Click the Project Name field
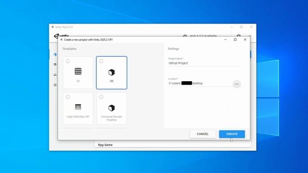This screenshot has height=173, width=308. coord(204,63)
